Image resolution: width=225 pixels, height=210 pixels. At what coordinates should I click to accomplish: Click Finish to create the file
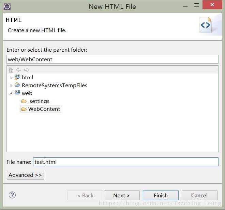click(x=161, y=195)
